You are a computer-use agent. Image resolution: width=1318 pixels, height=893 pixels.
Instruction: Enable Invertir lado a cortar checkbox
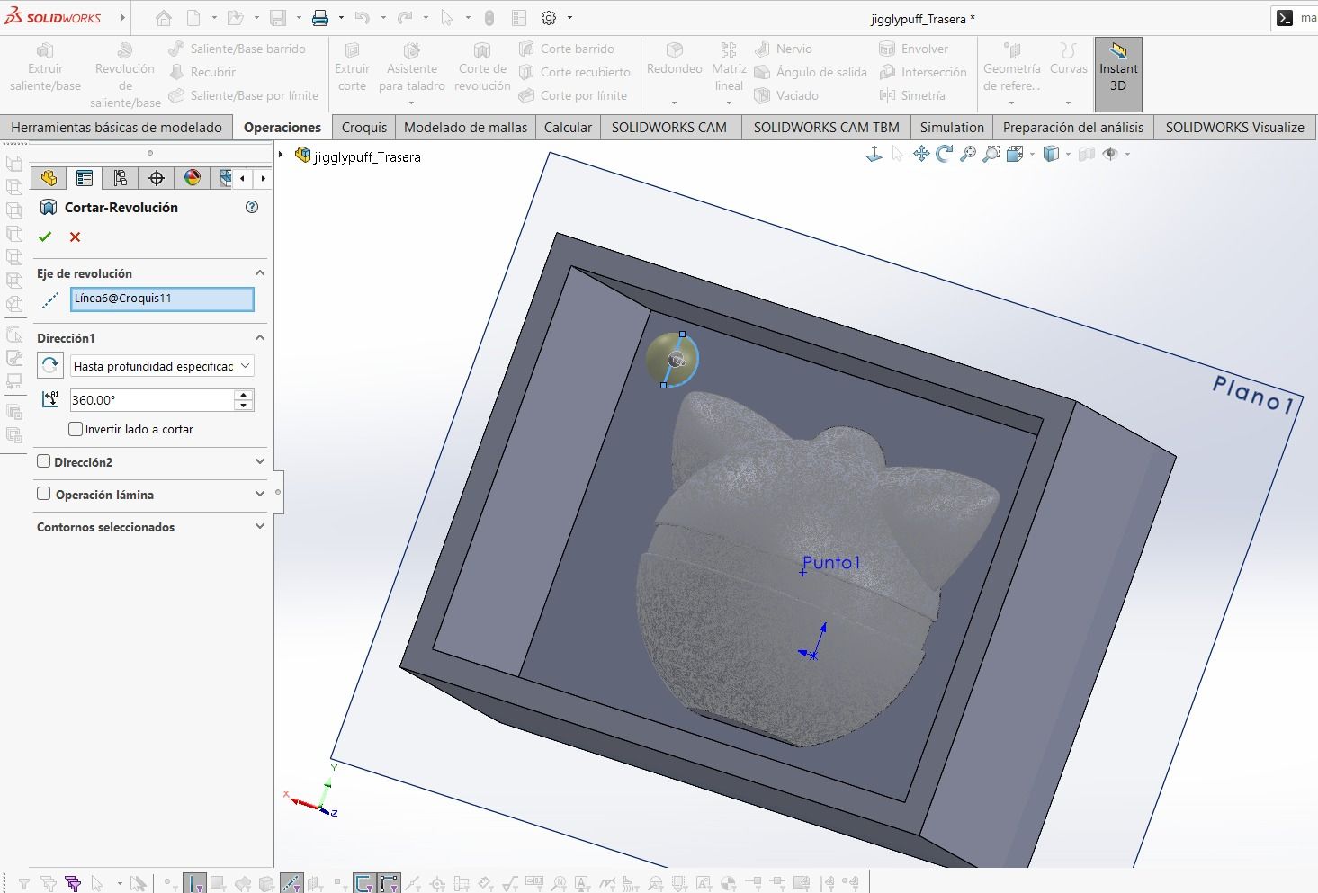(x=76, y=429)
